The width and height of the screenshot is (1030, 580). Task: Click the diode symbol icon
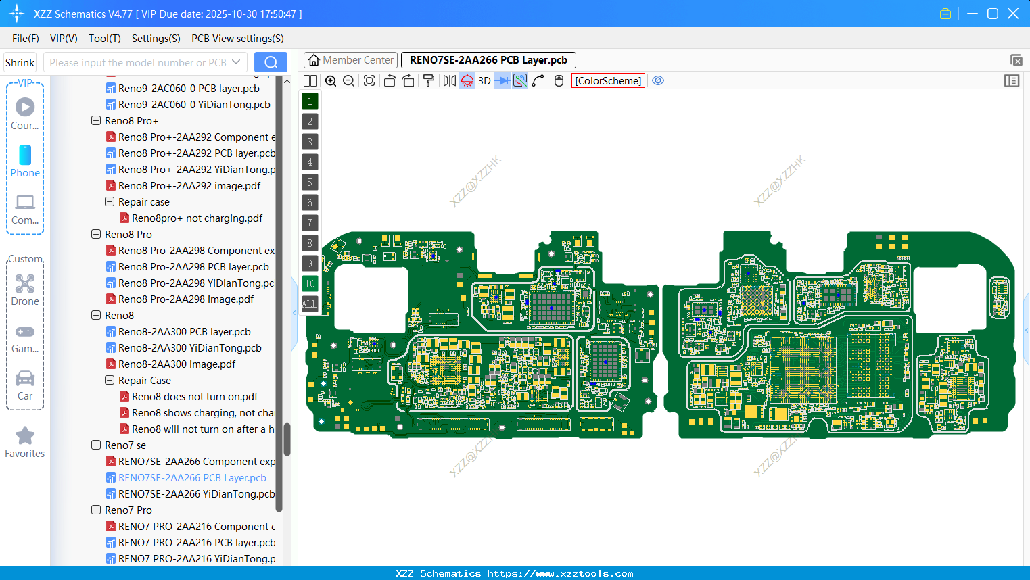502,81
